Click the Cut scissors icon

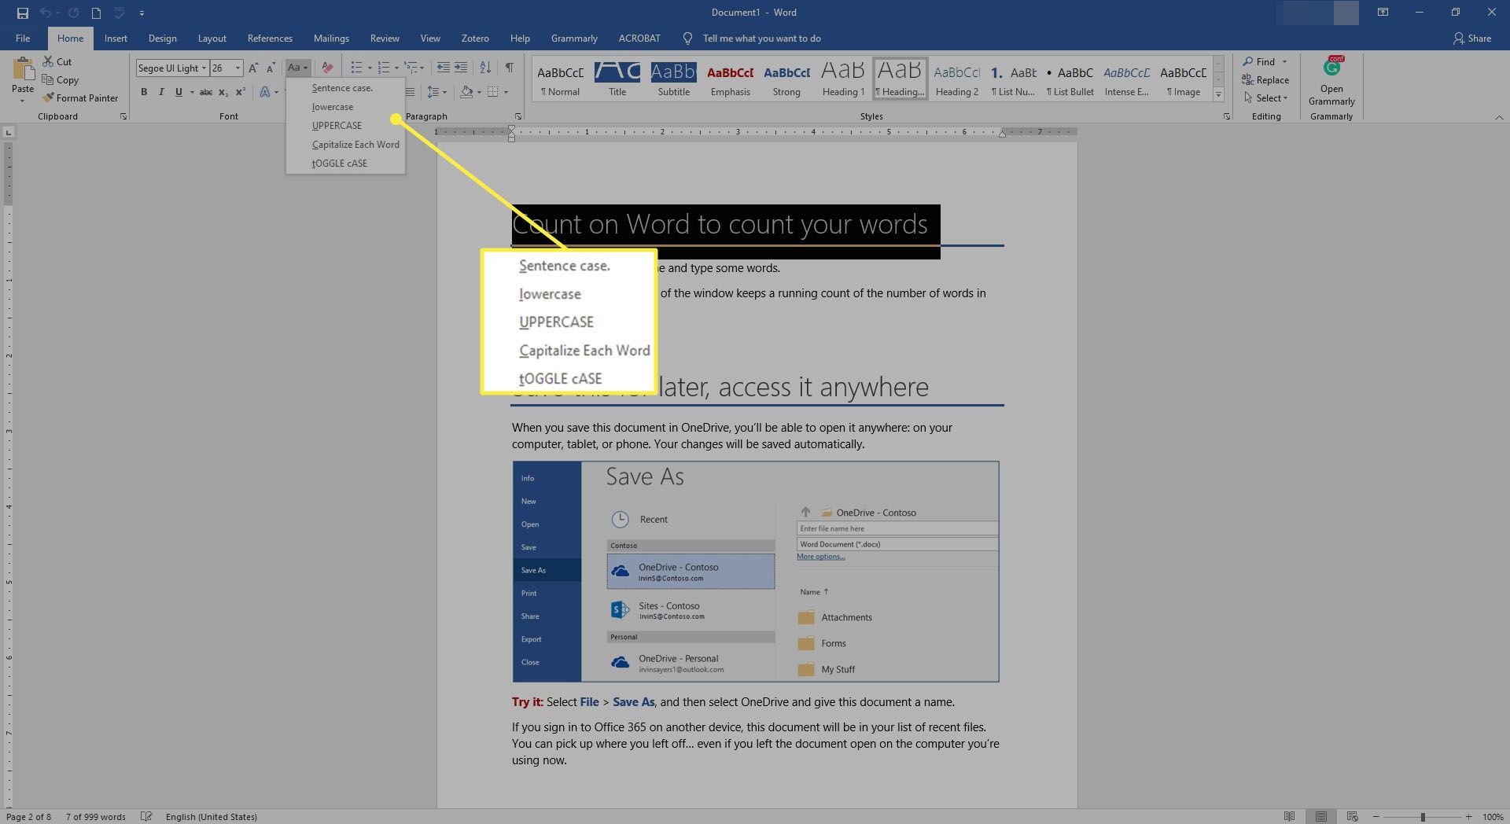pos(48,61)
